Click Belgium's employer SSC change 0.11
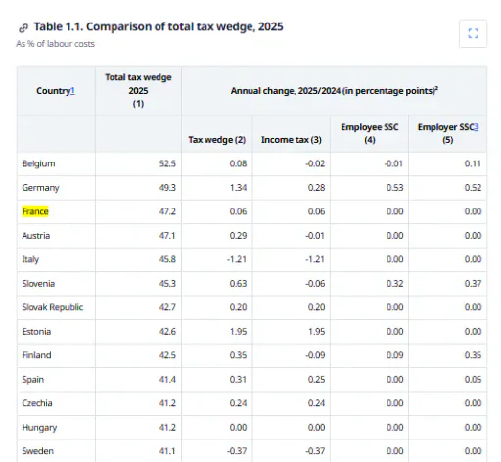 click(x=473, y=163)
